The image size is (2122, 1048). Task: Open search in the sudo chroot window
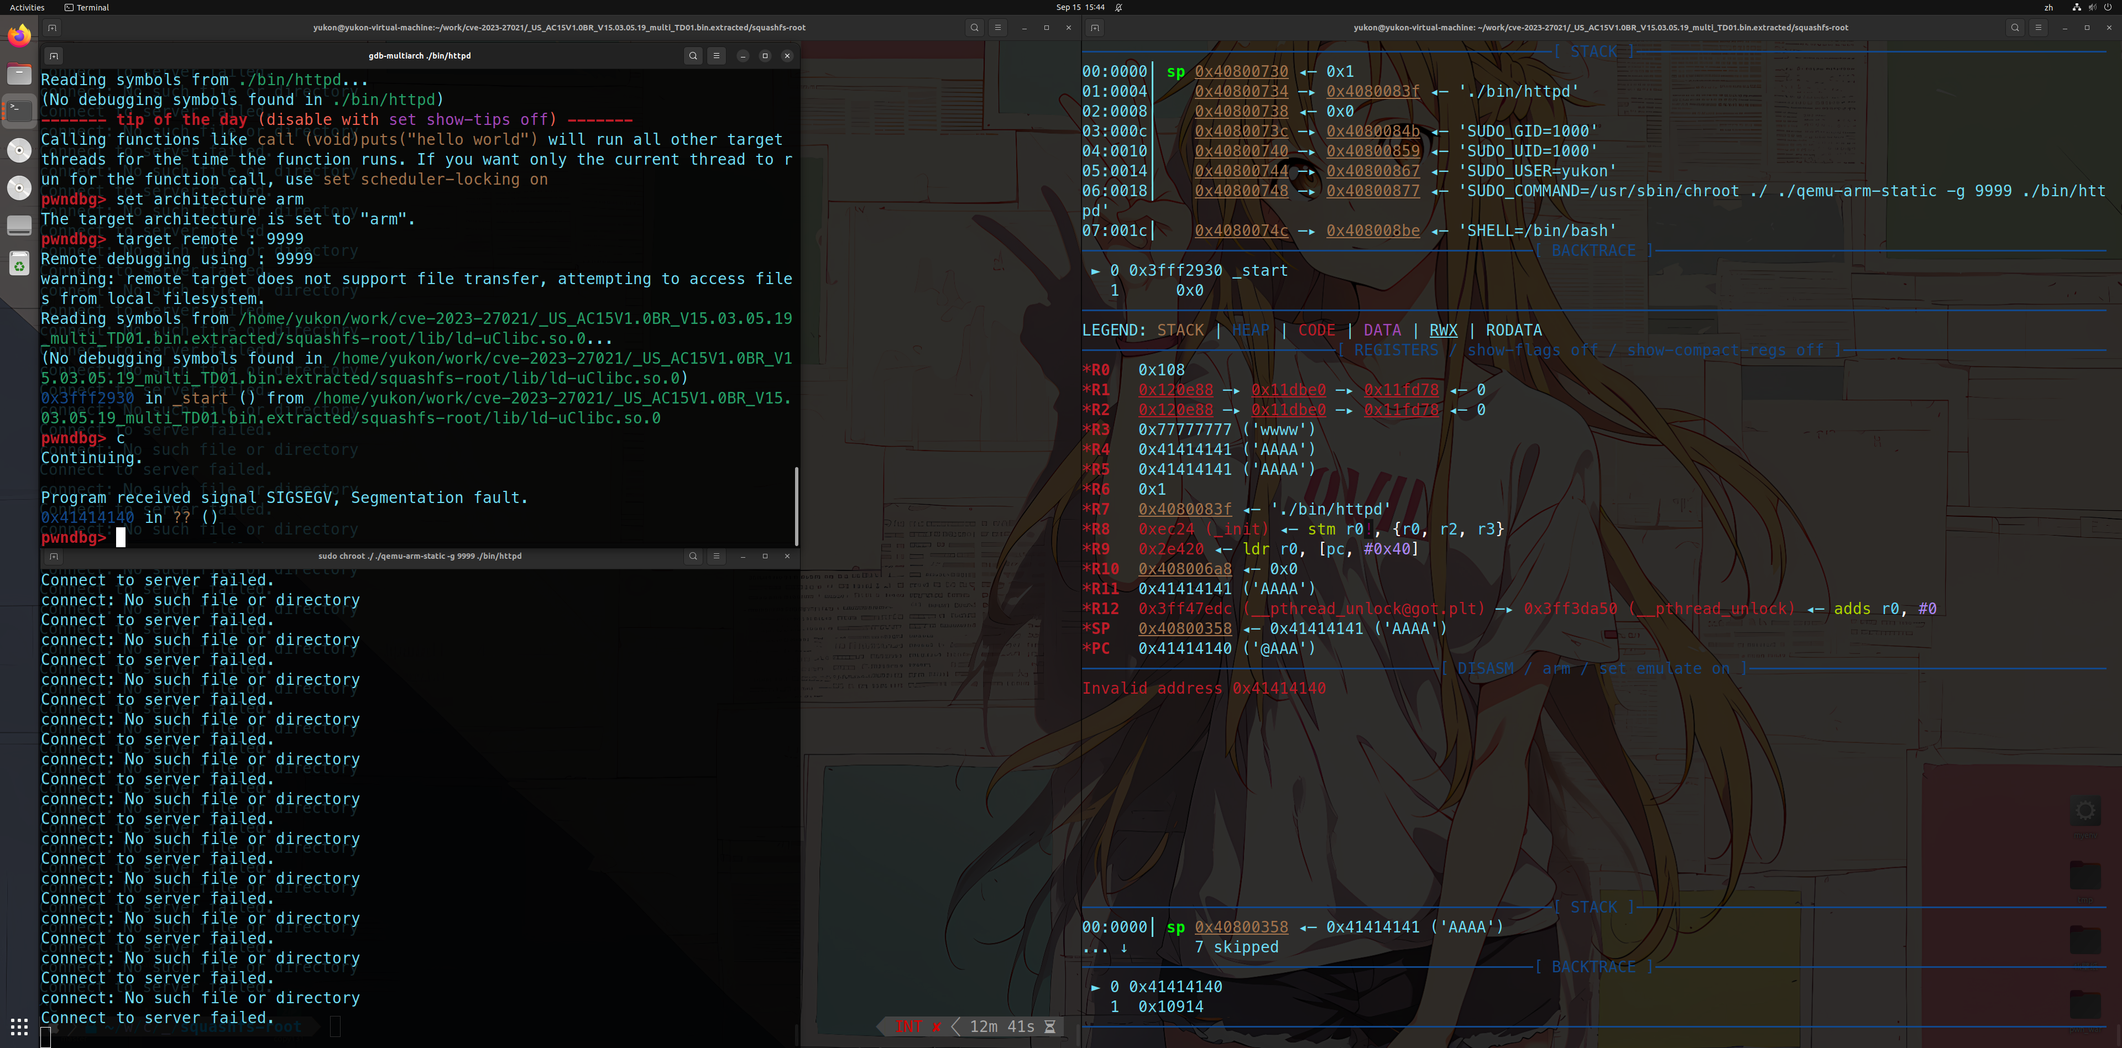tap(693, 556)
